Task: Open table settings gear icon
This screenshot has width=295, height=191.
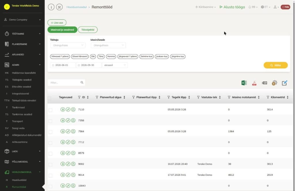Action: [275, 83]
